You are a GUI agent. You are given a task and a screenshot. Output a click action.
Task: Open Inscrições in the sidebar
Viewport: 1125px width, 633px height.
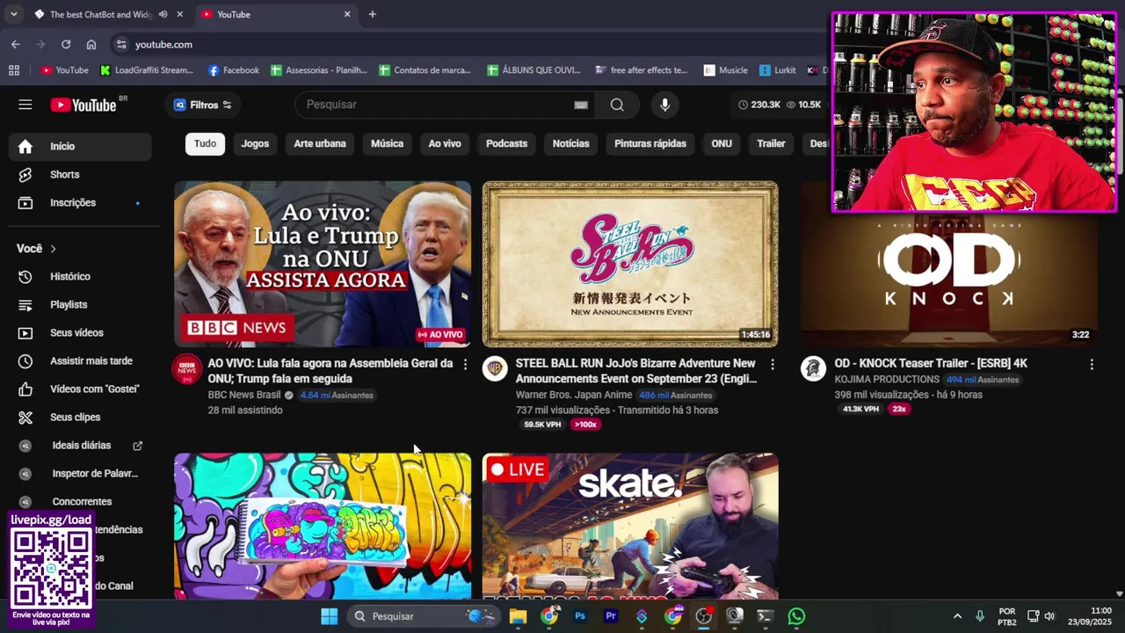[x=80, y=203]
